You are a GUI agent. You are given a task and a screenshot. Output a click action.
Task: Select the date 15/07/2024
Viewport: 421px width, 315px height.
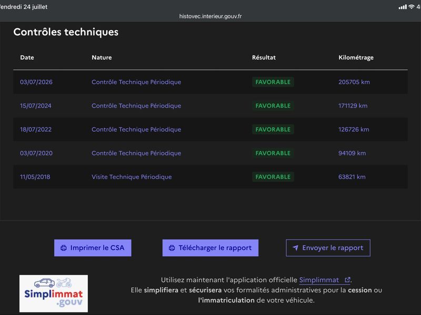coord(36,106)
